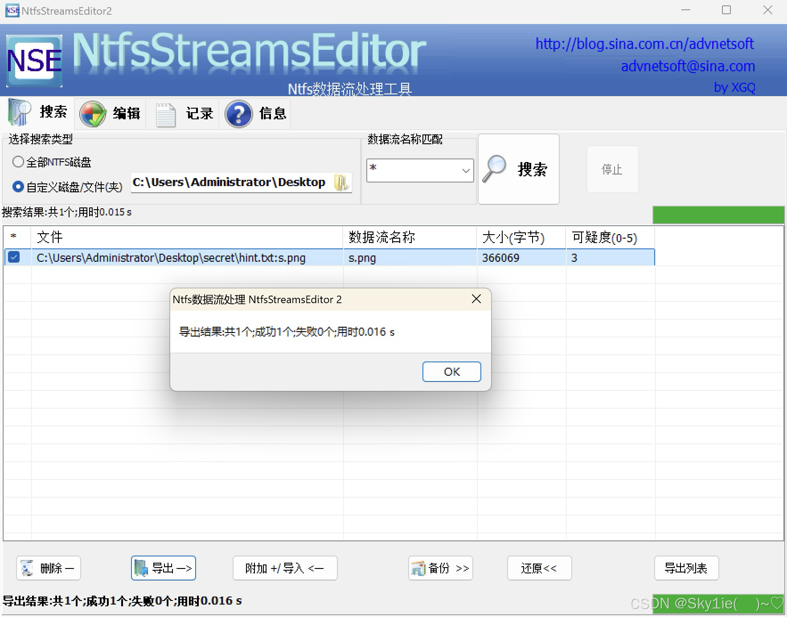787x617 pixels.
Task: Sort by the 大小(字节) column header
Action: pos(521,237)
